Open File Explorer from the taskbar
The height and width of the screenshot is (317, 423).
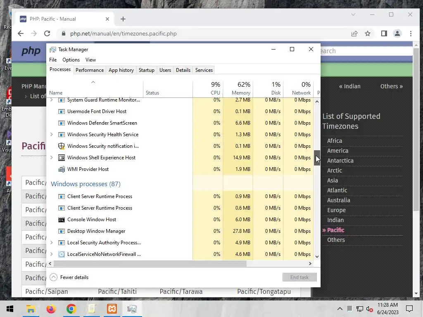(31, 309)
